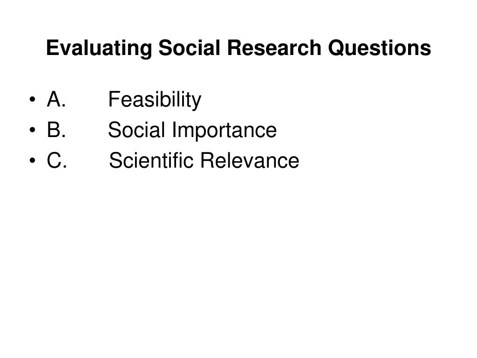The height and width of the screenshot is (358, 477).
Task: Select the bullet dot before item B
Action: pyautogui.click(x=33, y=130)
